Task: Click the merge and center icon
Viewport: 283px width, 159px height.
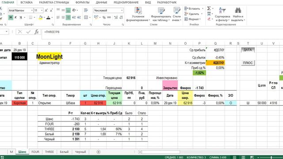Action: point(86,17)
